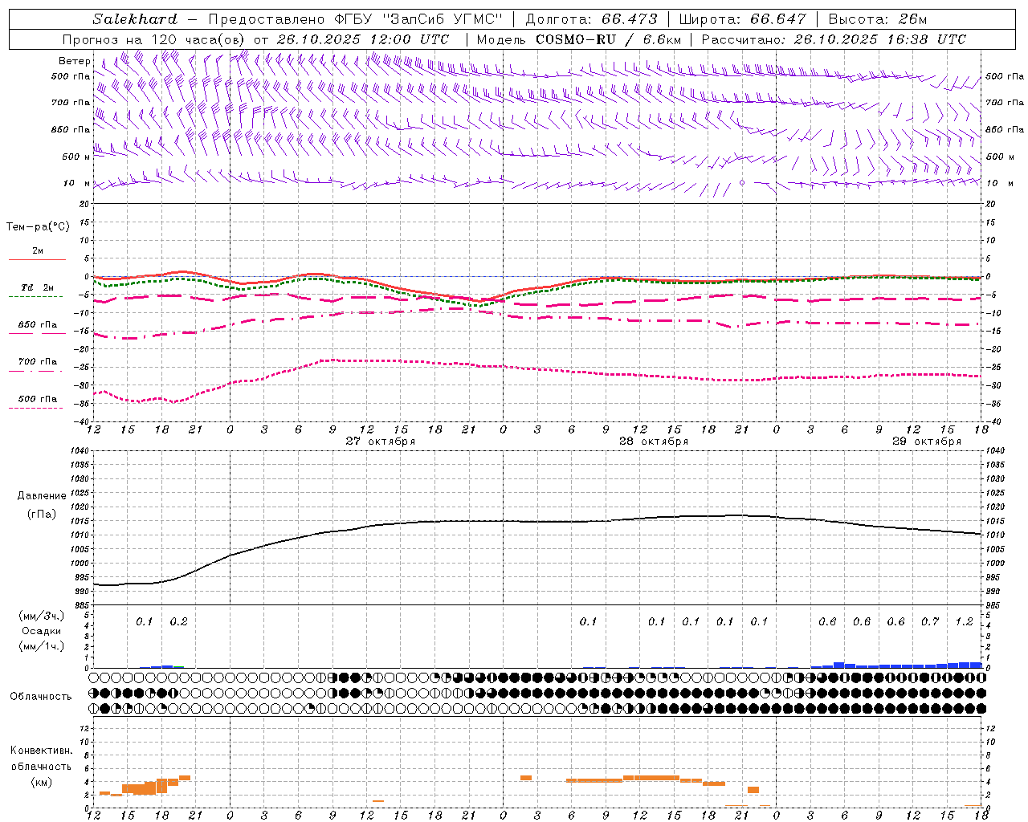1028x822 pixels.
Task: Click the date label 29 октября
Action: [x=927, y=442]
